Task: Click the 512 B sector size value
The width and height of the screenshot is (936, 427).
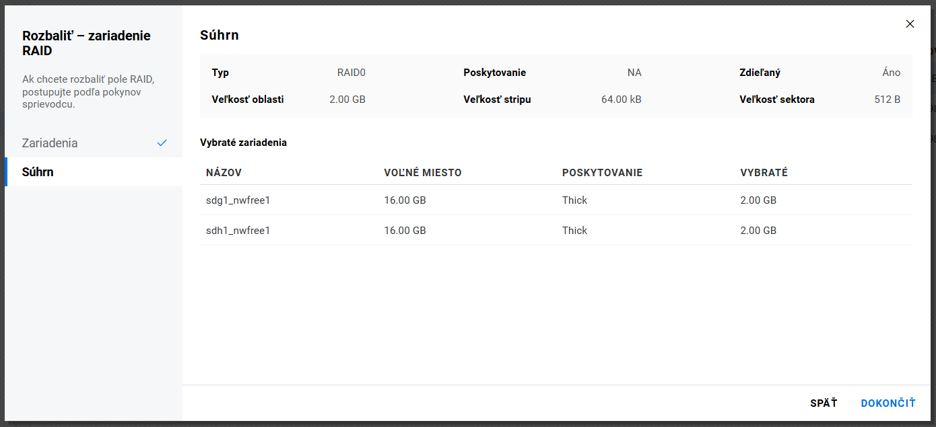Action: pos(887,100)
